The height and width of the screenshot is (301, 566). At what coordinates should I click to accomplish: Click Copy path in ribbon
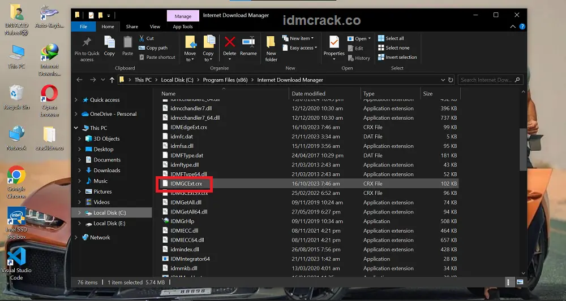[x=153, y=47]
